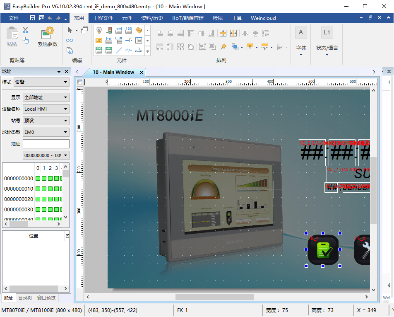Click the first green cell of row 0000000000
The image size is (394, 317).
(38, 178)
